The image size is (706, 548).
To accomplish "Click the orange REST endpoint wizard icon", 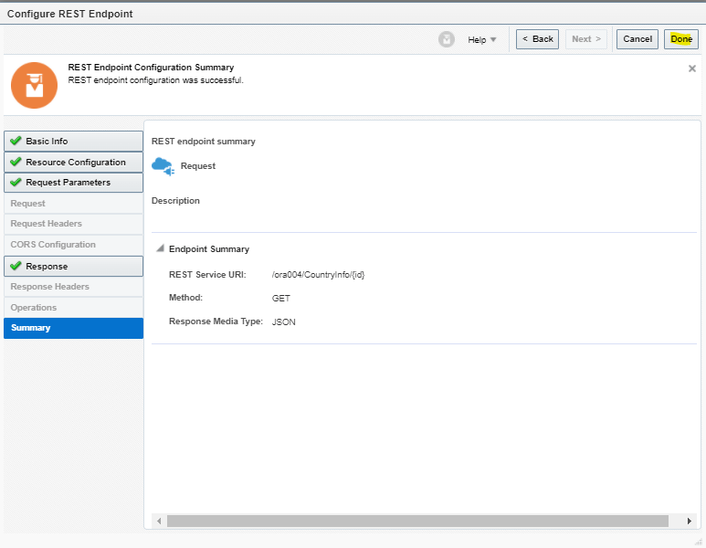I will click(34, 85).
